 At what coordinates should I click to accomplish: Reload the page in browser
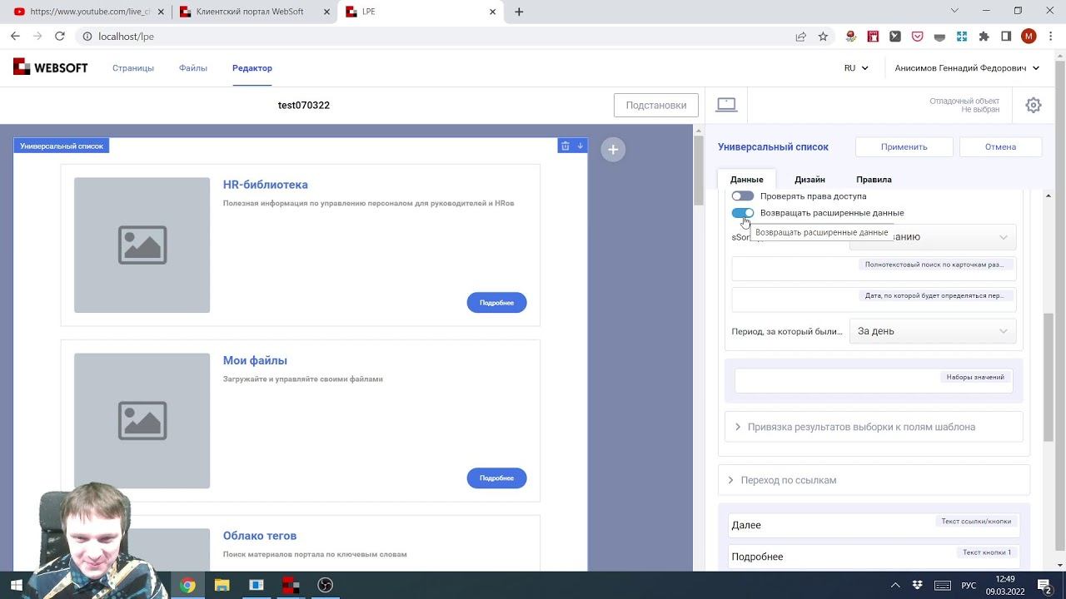point(60,36)
